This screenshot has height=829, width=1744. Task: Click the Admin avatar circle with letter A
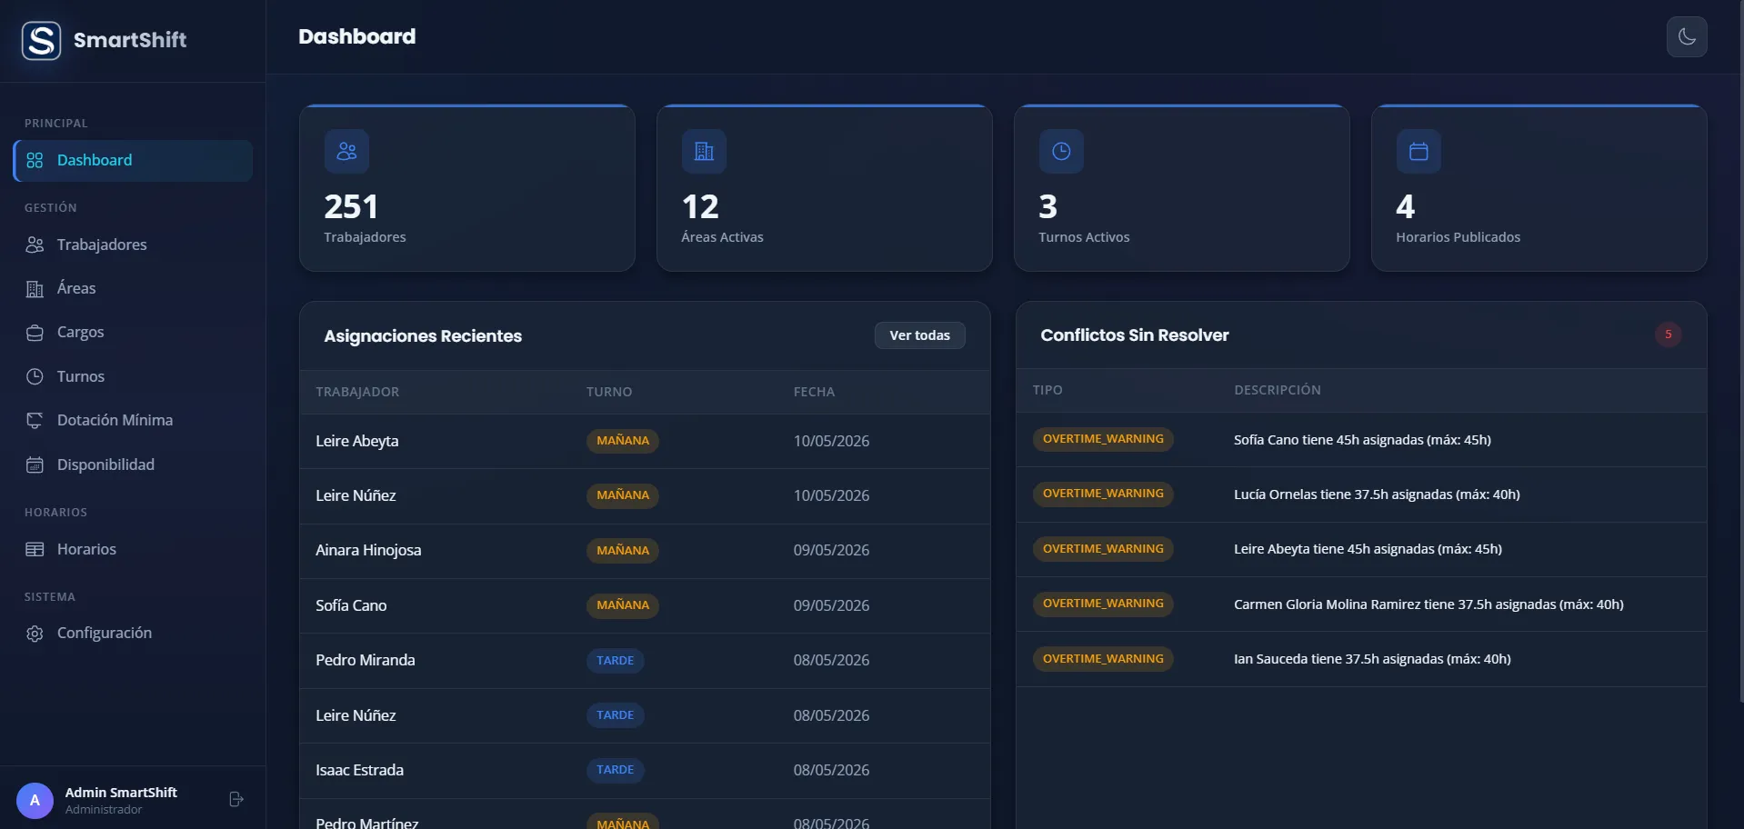click(x=35, y=800)
